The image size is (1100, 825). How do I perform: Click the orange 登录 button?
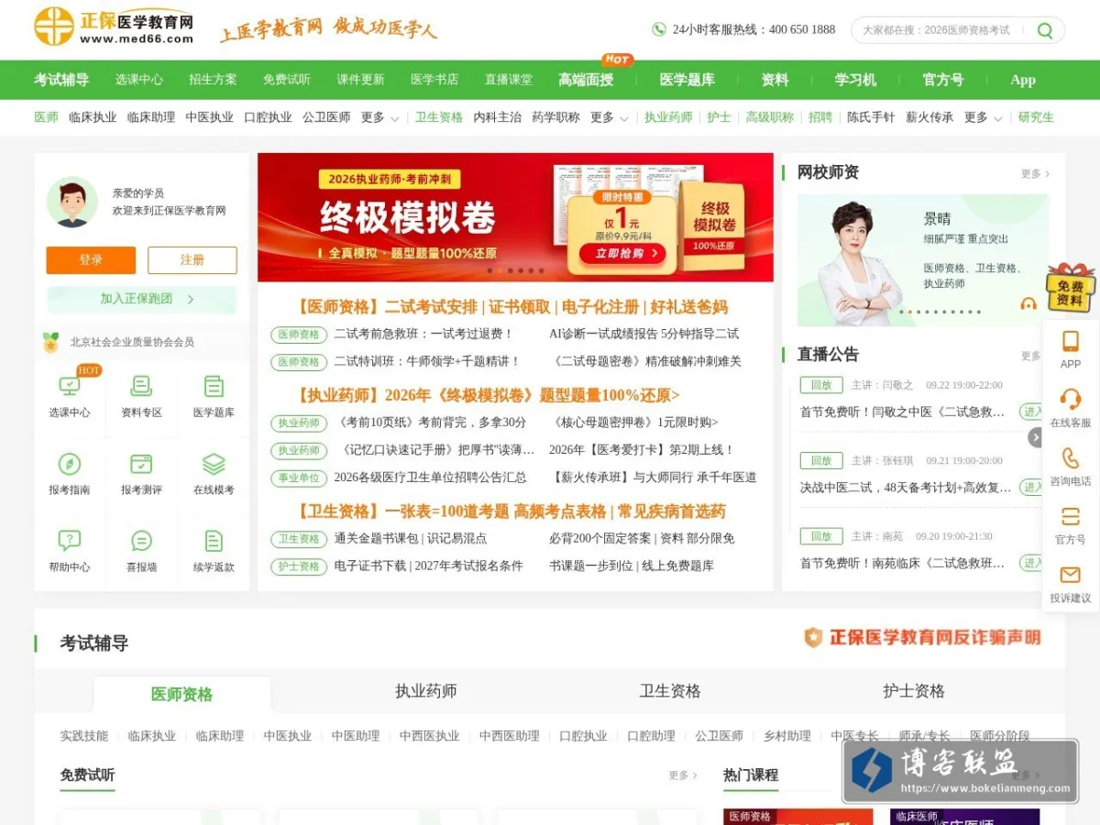pyautogui.click(x=91, y=260)
